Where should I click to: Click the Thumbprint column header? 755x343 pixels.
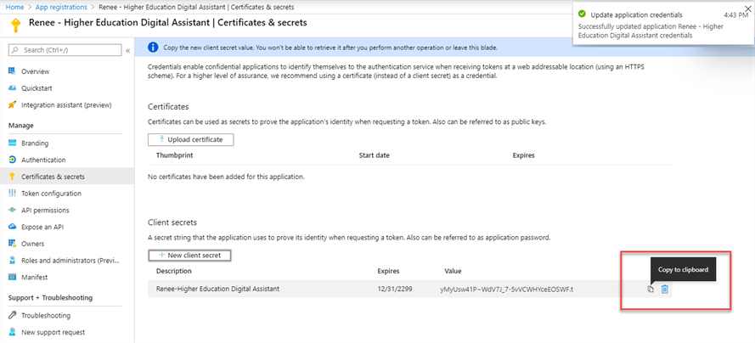pyautogui.click(x=174, y=155)
